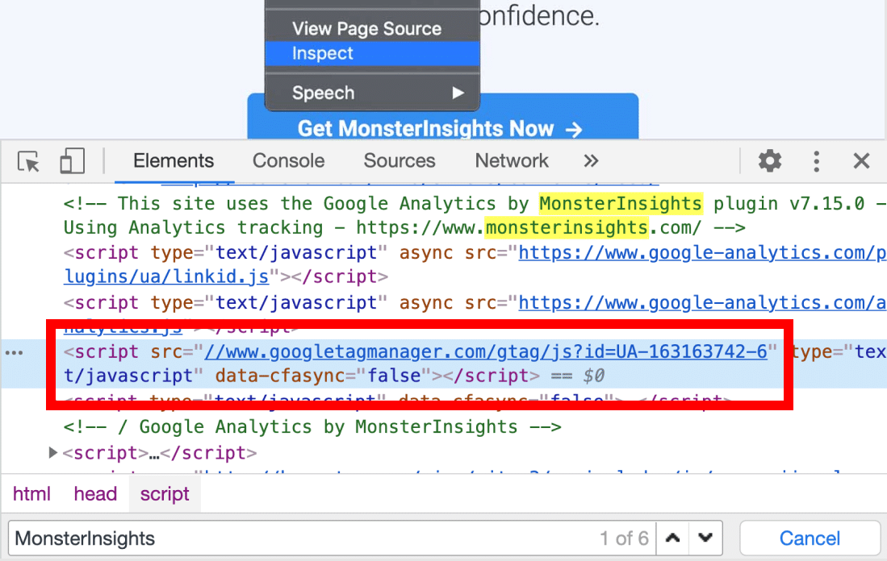Switch to the Sources tab
The width and height of the screenshot is (887, 561).
[400, 161]
